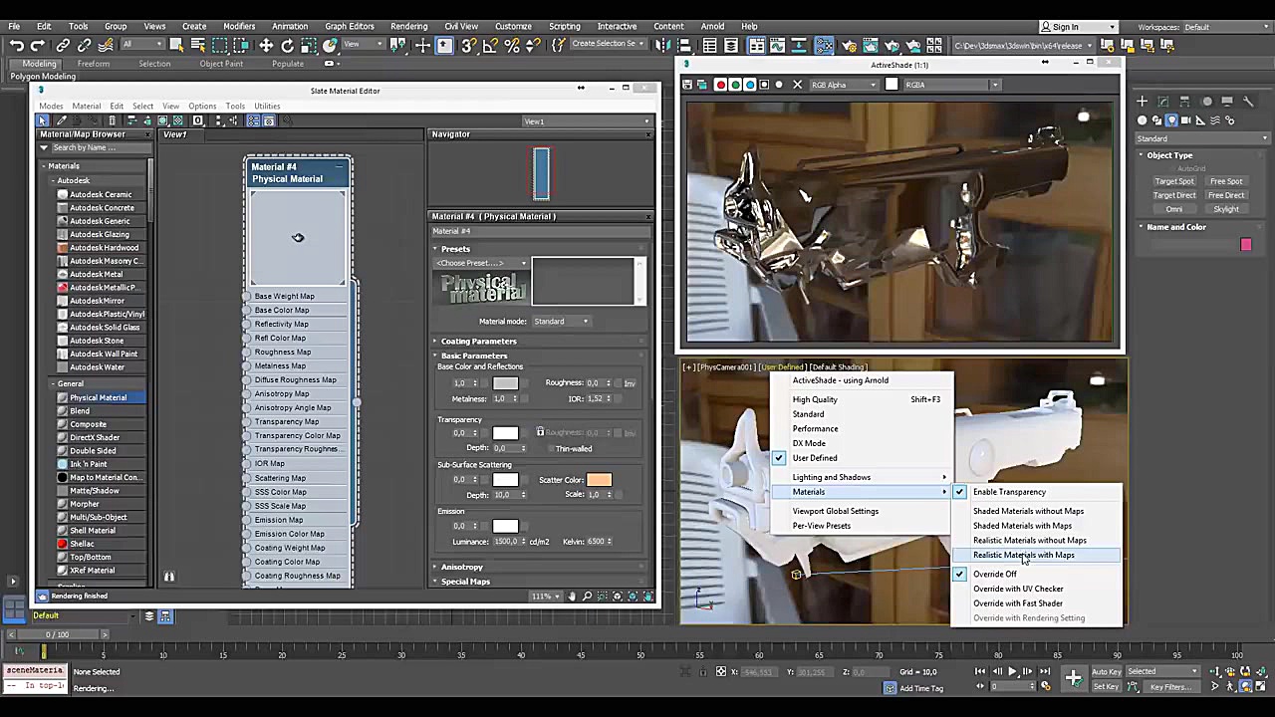Viewport: 1275px width, 717px height.
Task: Toggle Enable Transparency option in Materials submenu
Action: tap(1009, 492)
